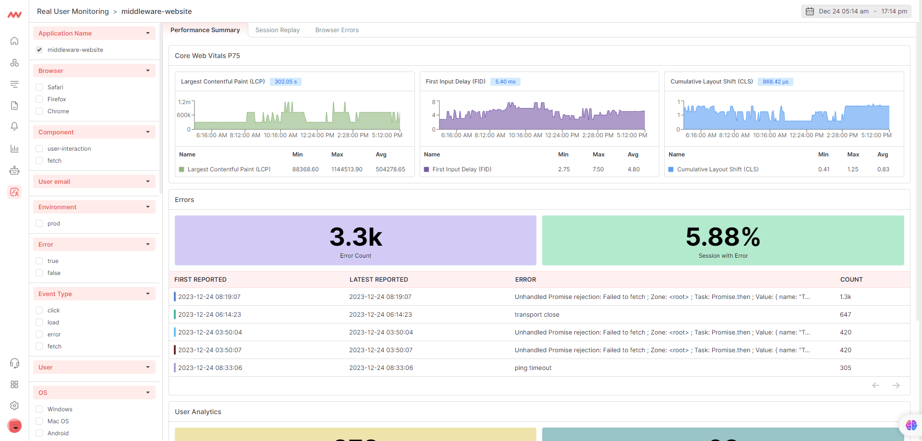Click the robot icon in sidebar
Viewport: 922px width, 441px height.
(14, 170)
